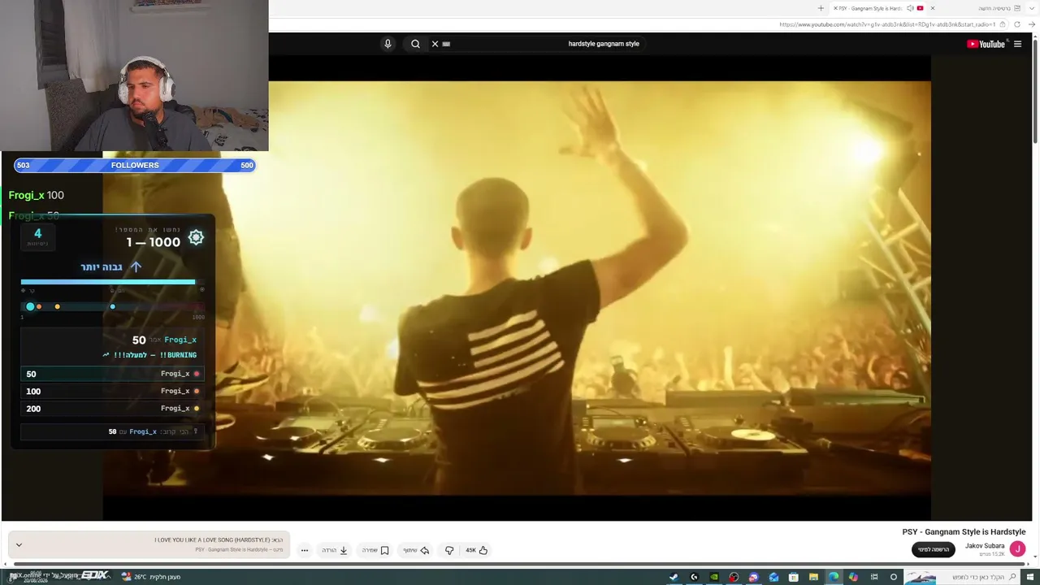Viewport: 1040px width, 585px height.
Task: Open the YouTube logo home link
Action: point(986,44)
